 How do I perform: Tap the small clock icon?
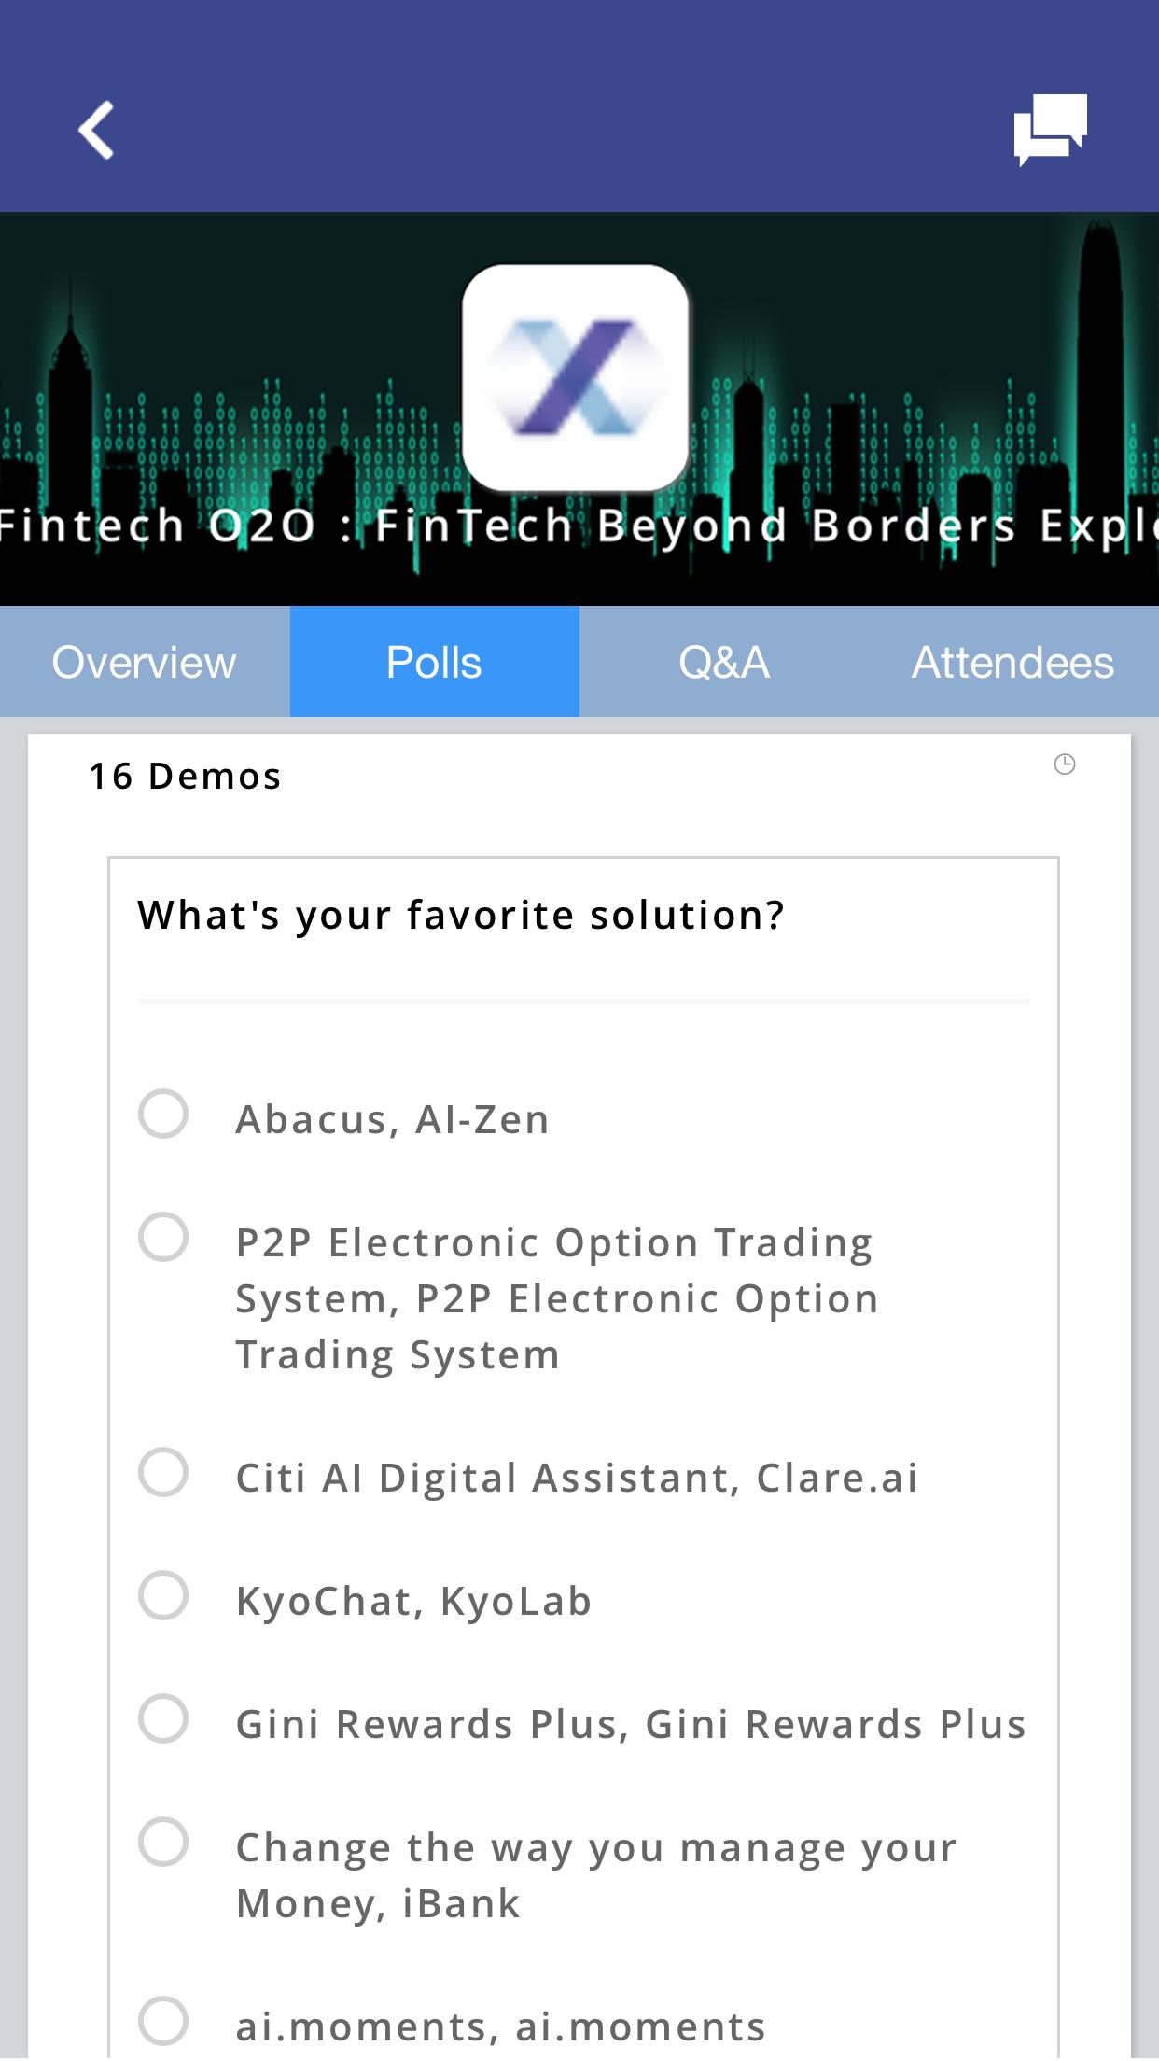pos(1064,764)
